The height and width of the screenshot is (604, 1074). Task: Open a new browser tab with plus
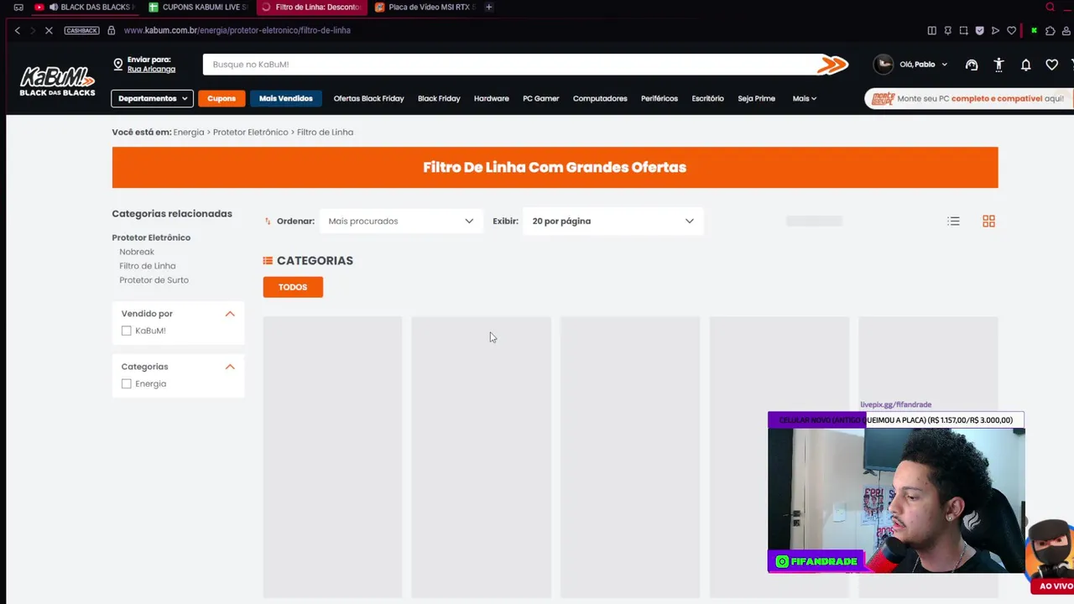click(x=489, y=7)
